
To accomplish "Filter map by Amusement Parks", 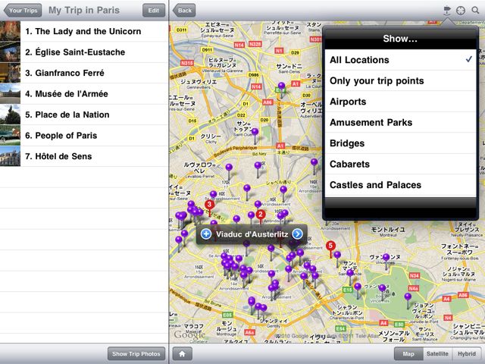I will point(400,122).
